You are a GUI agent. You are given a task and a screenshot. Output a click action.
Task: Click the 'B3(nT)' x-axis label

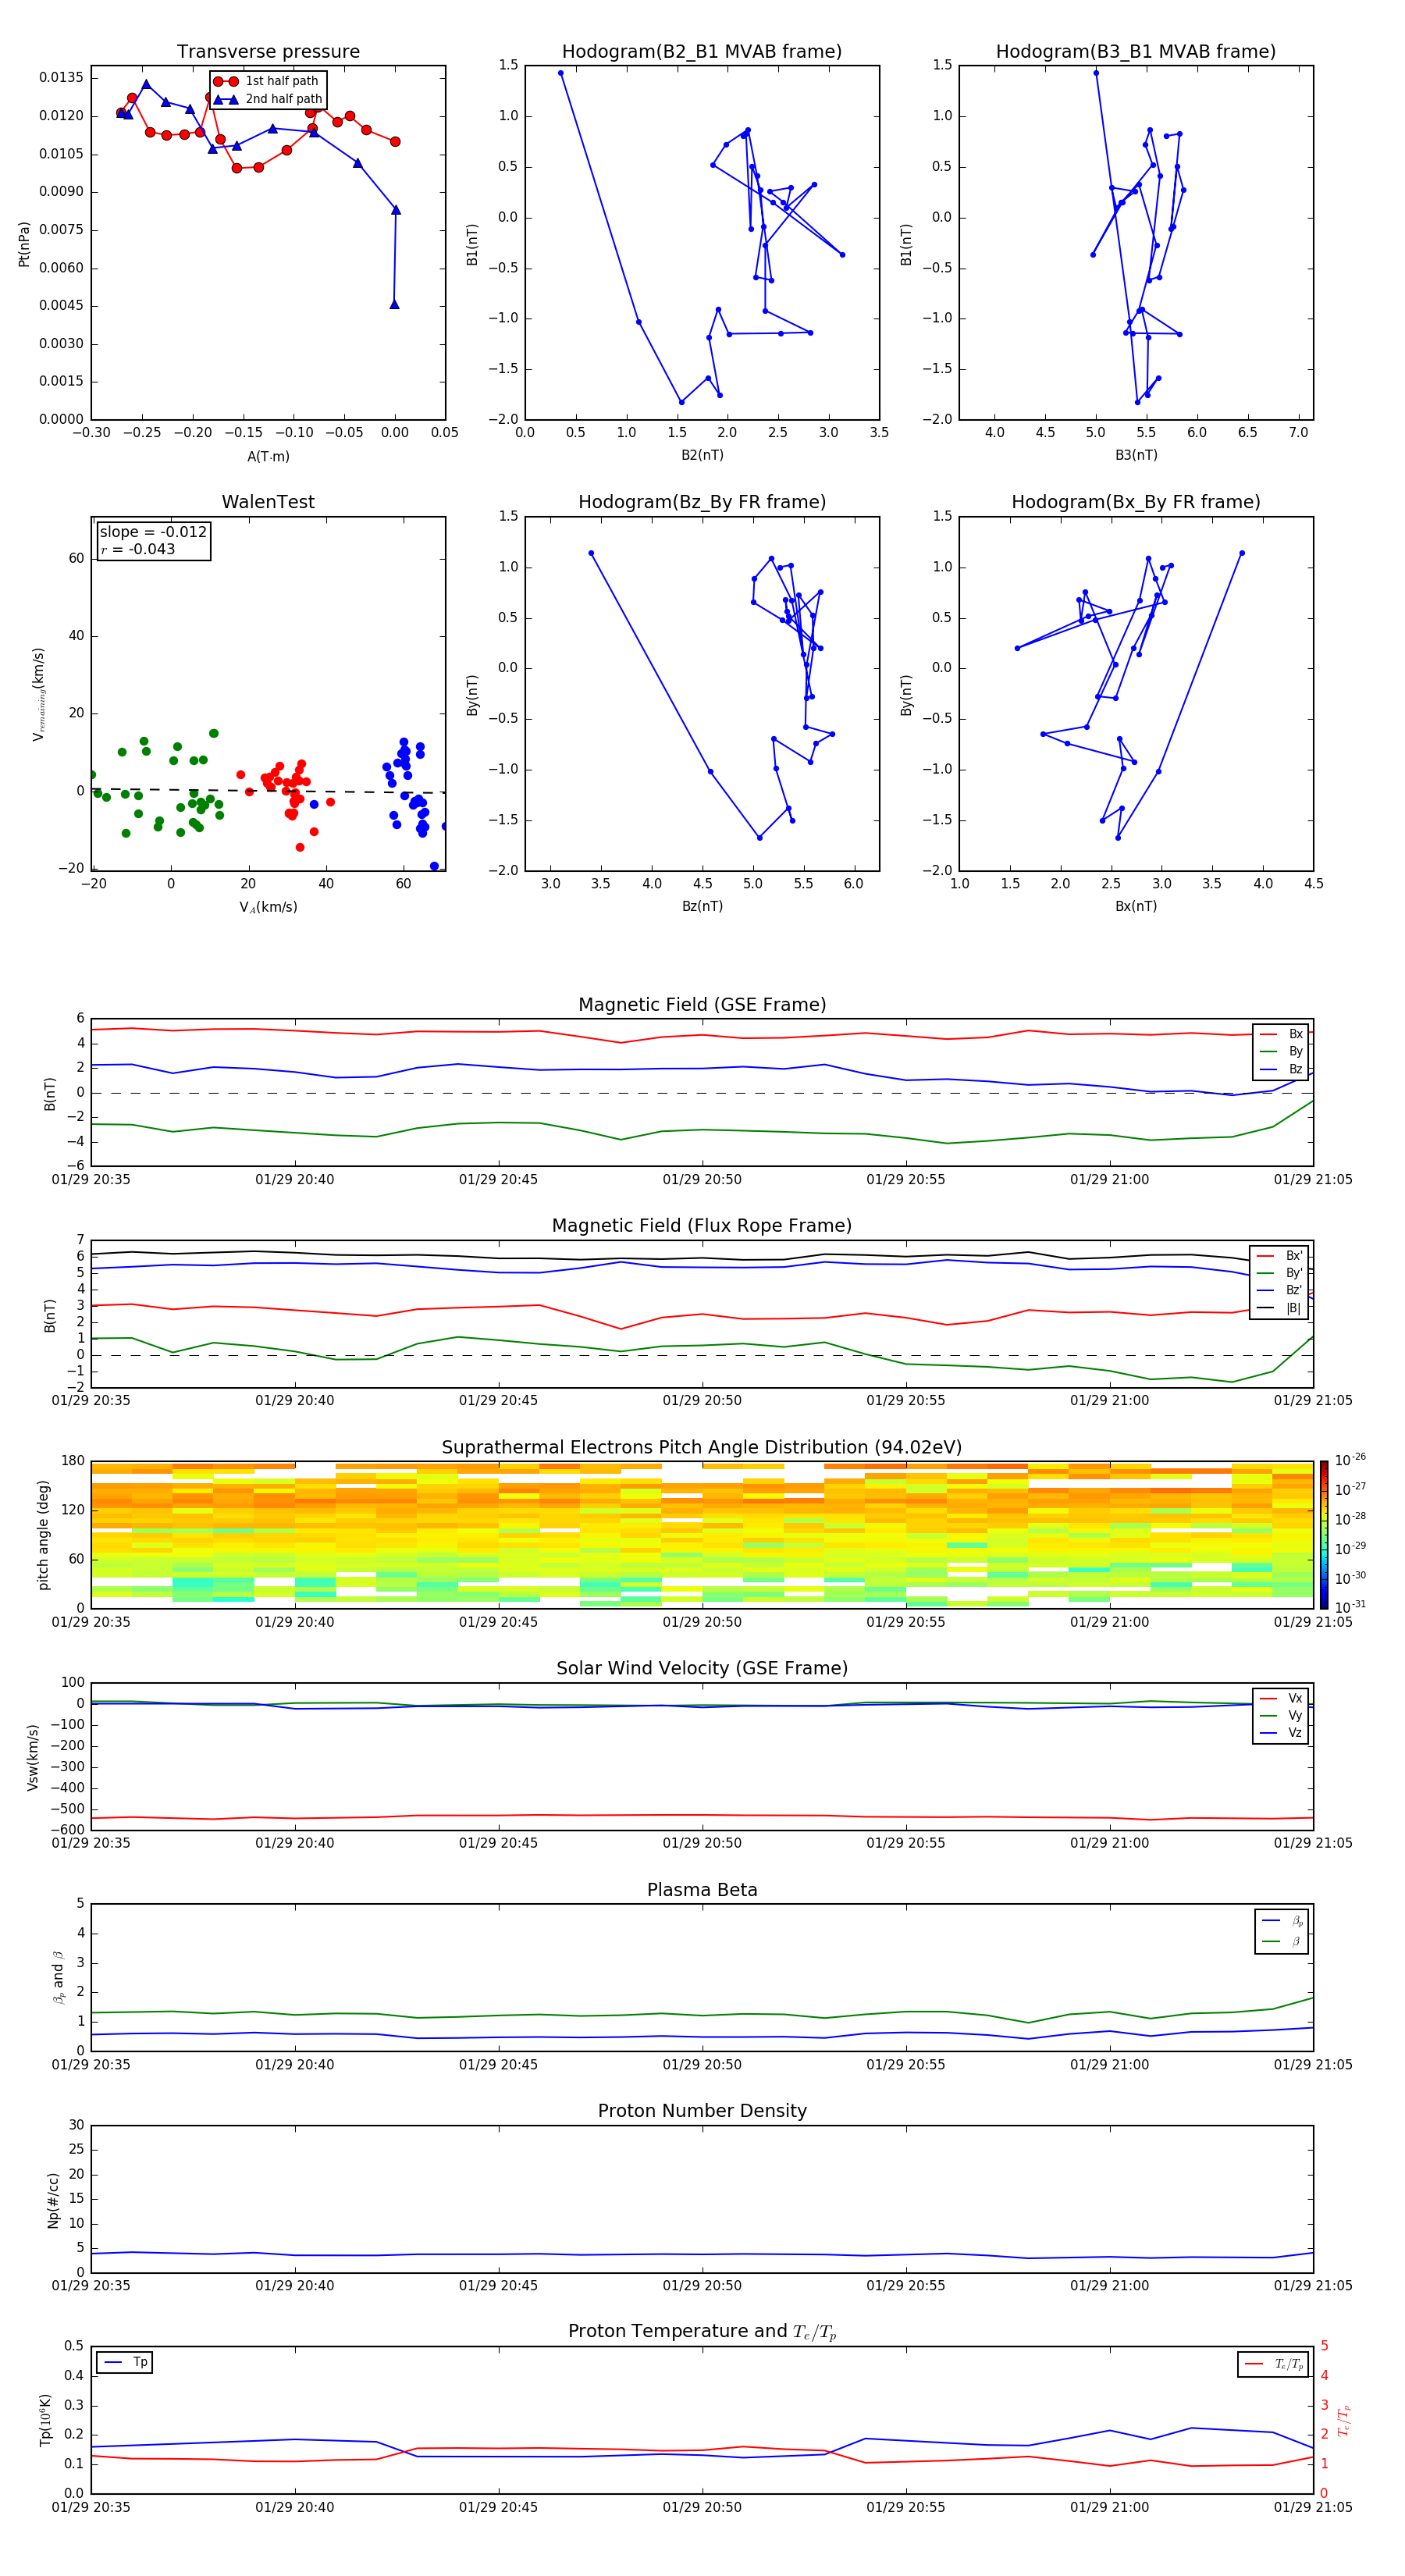[x=1136, y=455]
